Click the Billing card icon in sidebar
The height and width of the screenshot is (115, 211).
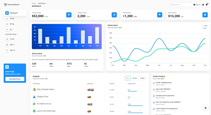pos(7,24)
